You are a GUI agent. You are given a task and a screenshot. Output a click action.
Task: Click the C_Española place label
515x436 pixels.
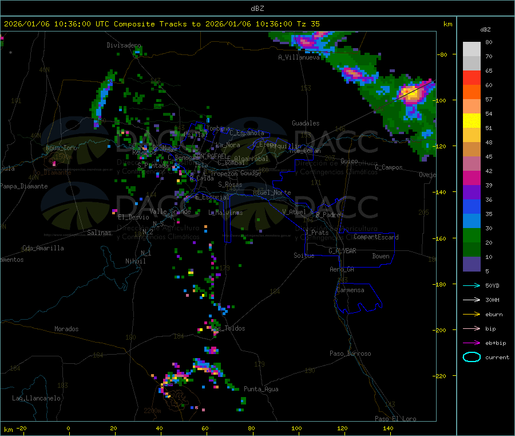(x=247, y=133)
